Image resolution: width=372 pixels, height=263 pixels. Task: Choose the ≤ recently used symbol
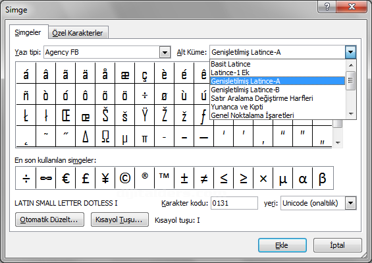point(223,178)
